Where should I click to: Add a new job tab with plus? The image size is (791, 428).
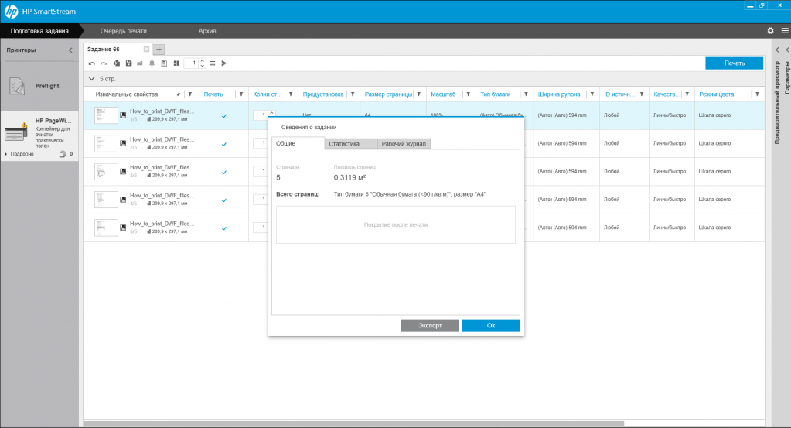(x=159, y=50)
